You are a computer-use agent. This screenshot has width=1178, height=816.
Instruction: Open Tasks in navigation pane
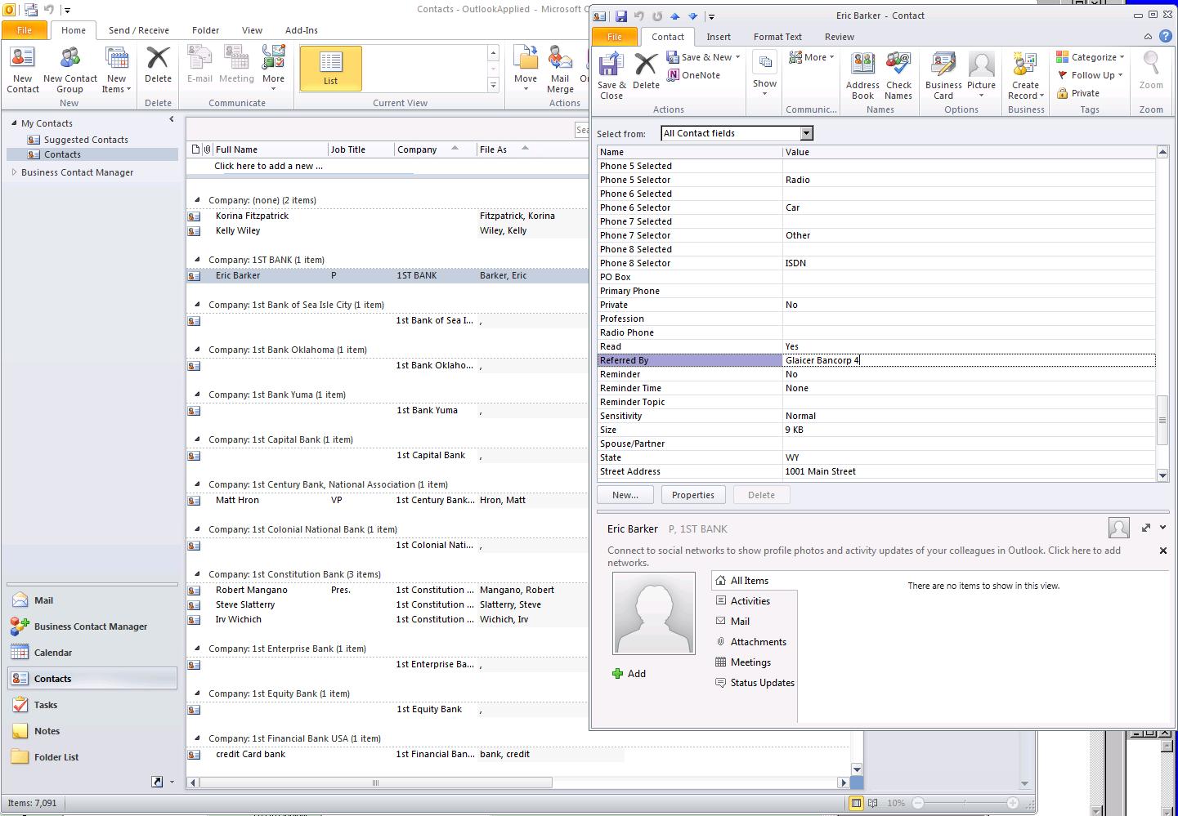(92, 705)
